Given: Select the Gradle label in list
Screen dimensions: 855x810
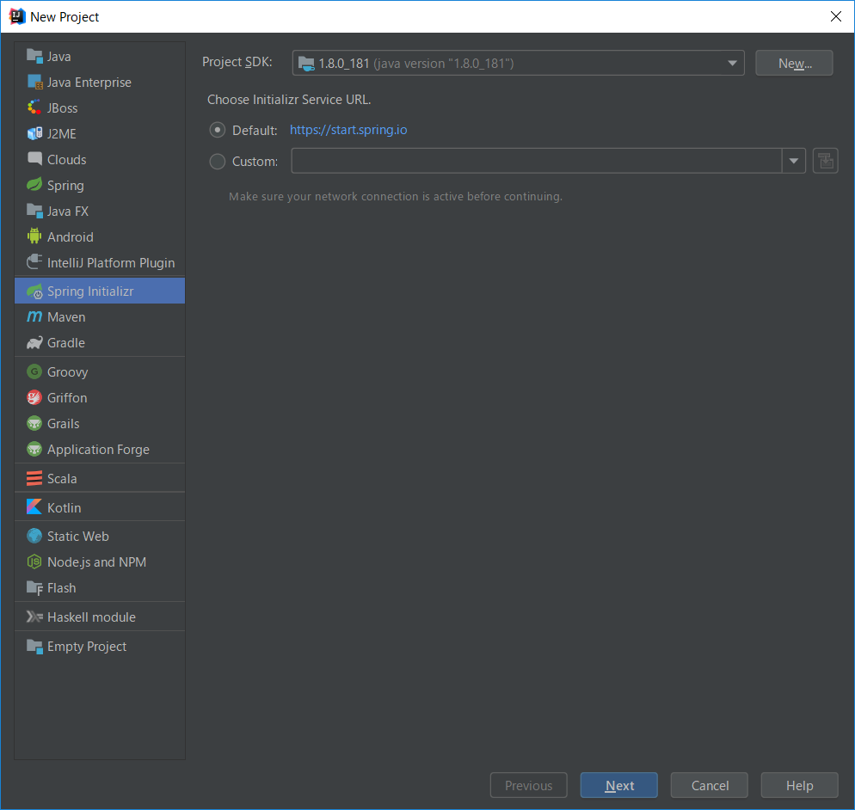Looking at the screenshot, I should [x=66, y=343].
